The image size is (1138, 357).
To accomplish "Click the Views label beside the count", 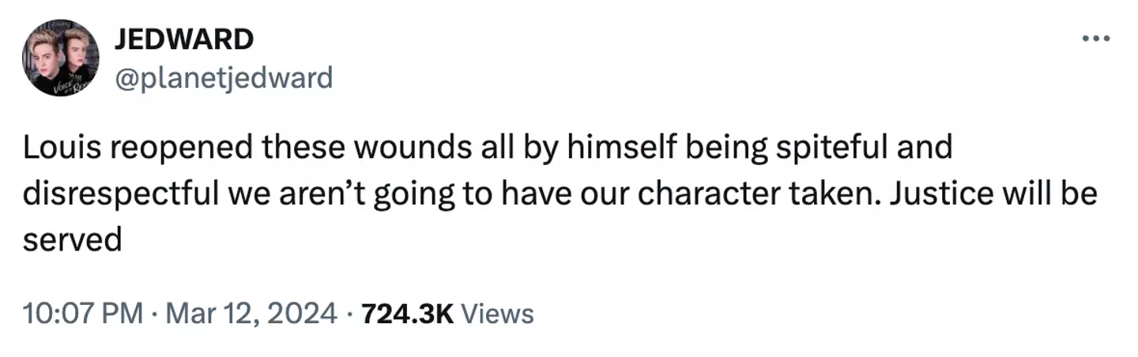I will point(497,314).
